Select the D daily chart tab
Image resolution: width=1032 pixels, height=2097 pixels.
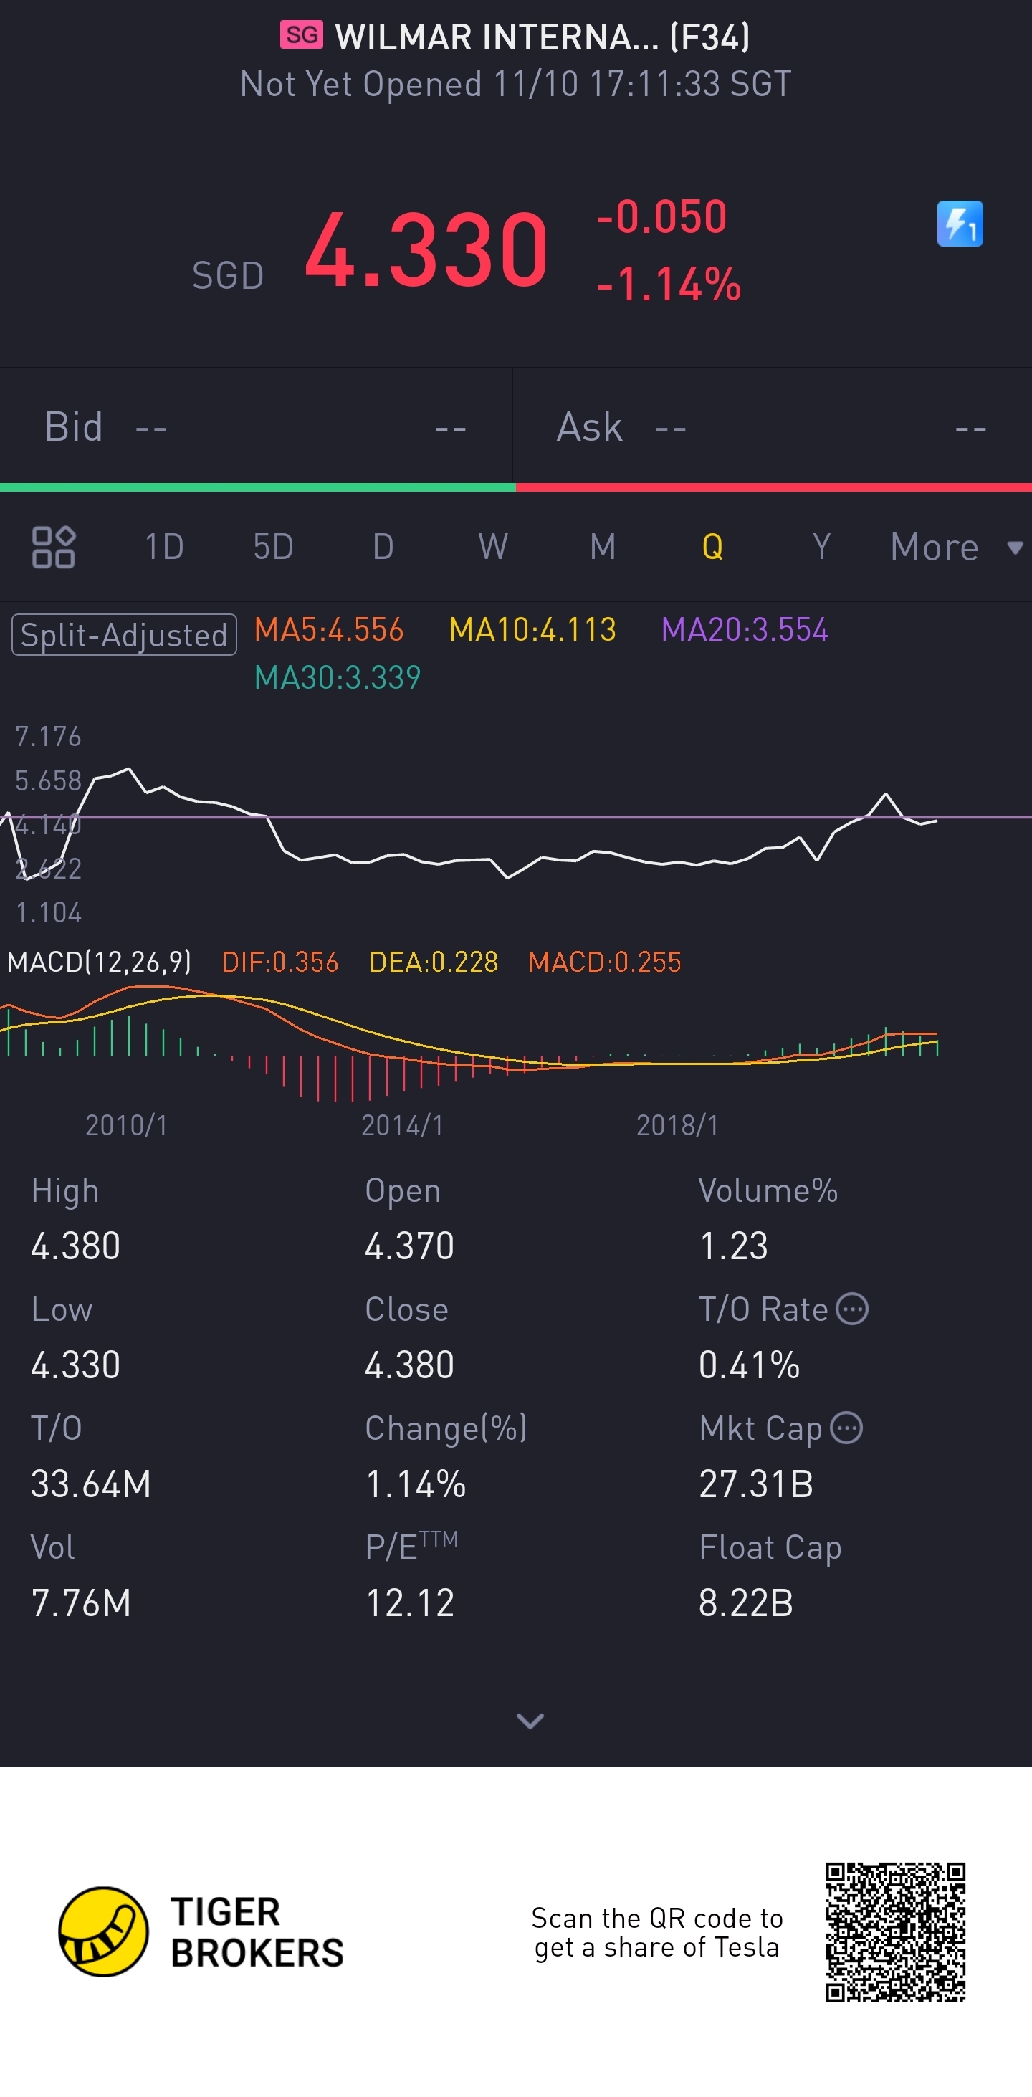coord(383,547)
